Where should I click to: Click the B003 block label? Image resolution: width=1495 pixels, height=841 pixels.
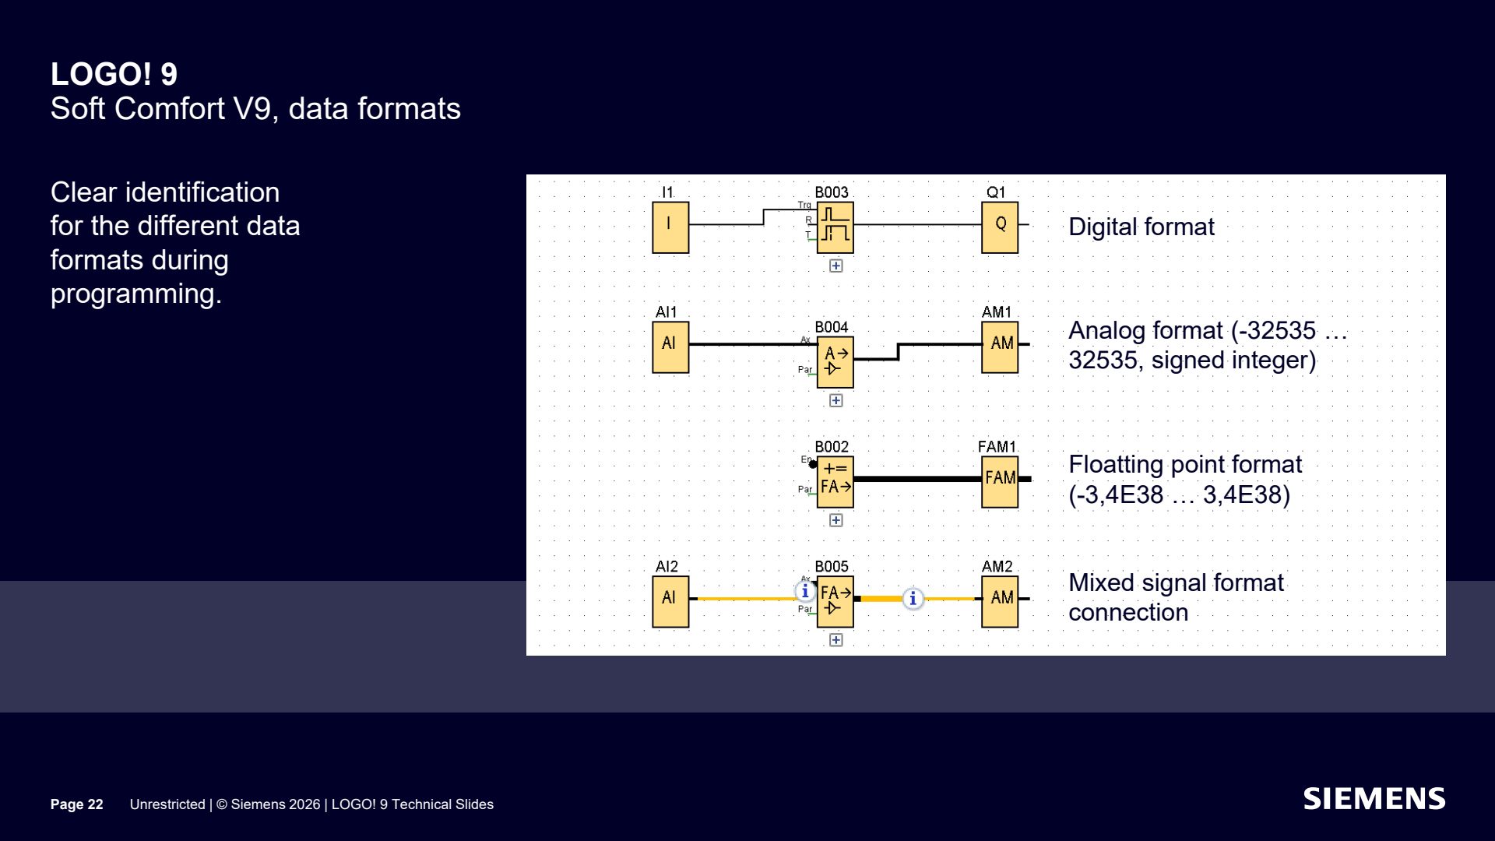pyautogui.click(x=832, y=192)
